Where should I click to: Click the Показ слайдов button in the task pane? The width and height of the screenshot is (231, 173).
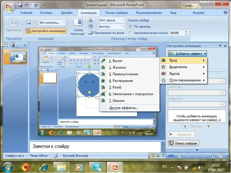click(183, 143)
